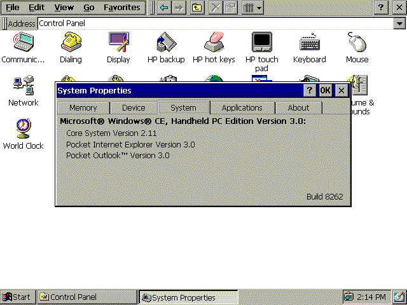Click the Windows CE Handheld PC Edition heading
Image resolution: width=407 pixels, height=305 pixels.
point(183,121)
